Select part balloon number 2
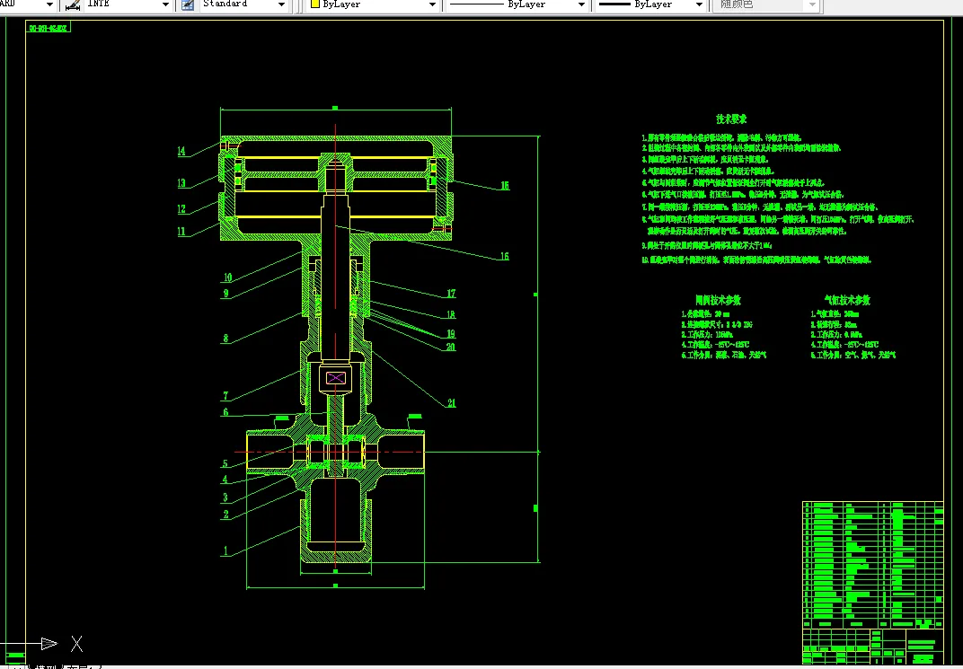The width and height of the screenshot is (963, 669). tap(225, 515)
